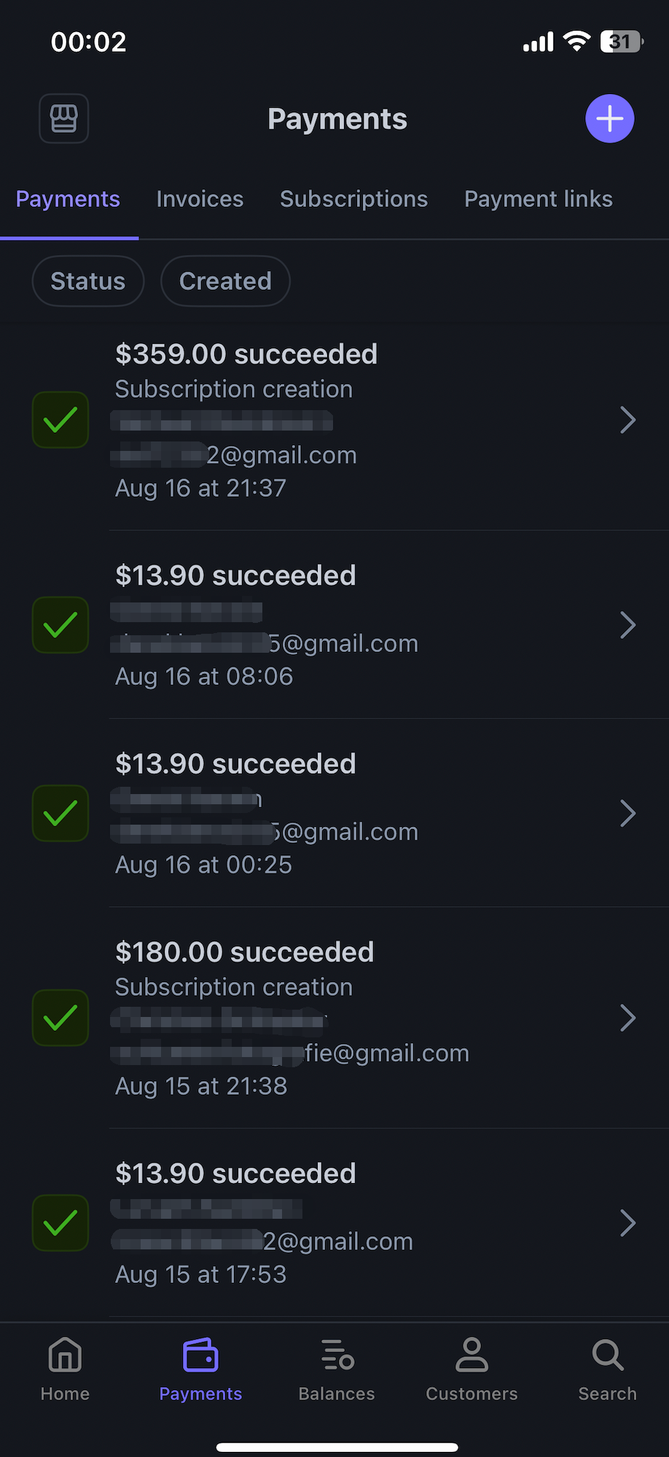Open the Status filter
Screen dimensions: 669x1457
pos(88,281)
